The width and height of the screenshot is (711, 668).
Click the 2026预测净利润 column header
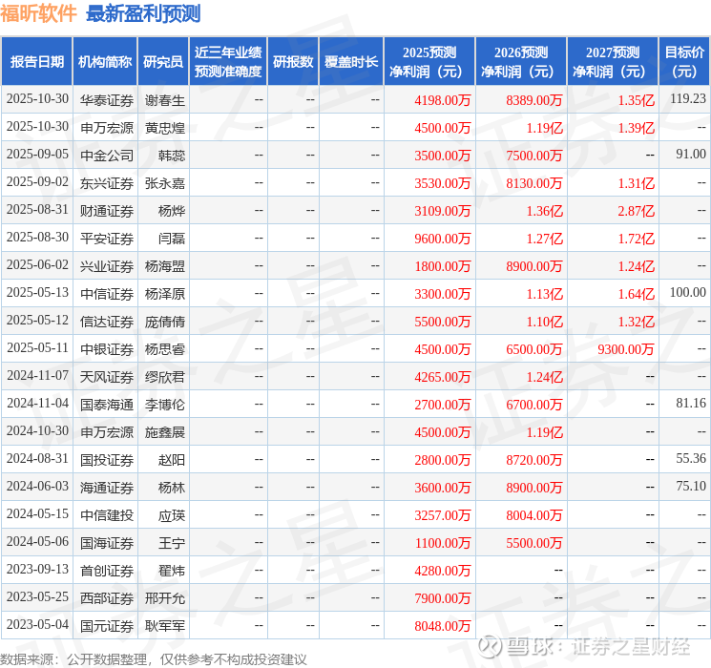521,62
